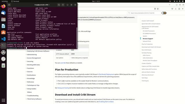Screen dimensions: 185x104
Task: Expand the Administering sidebar section
Action: (32, 55)
